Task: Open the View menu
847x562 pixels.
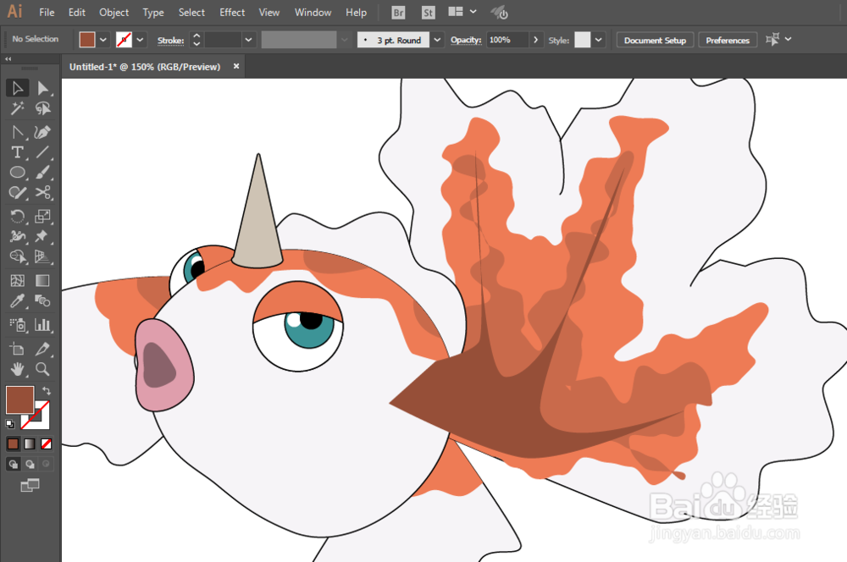Action: tap(269, 13)
